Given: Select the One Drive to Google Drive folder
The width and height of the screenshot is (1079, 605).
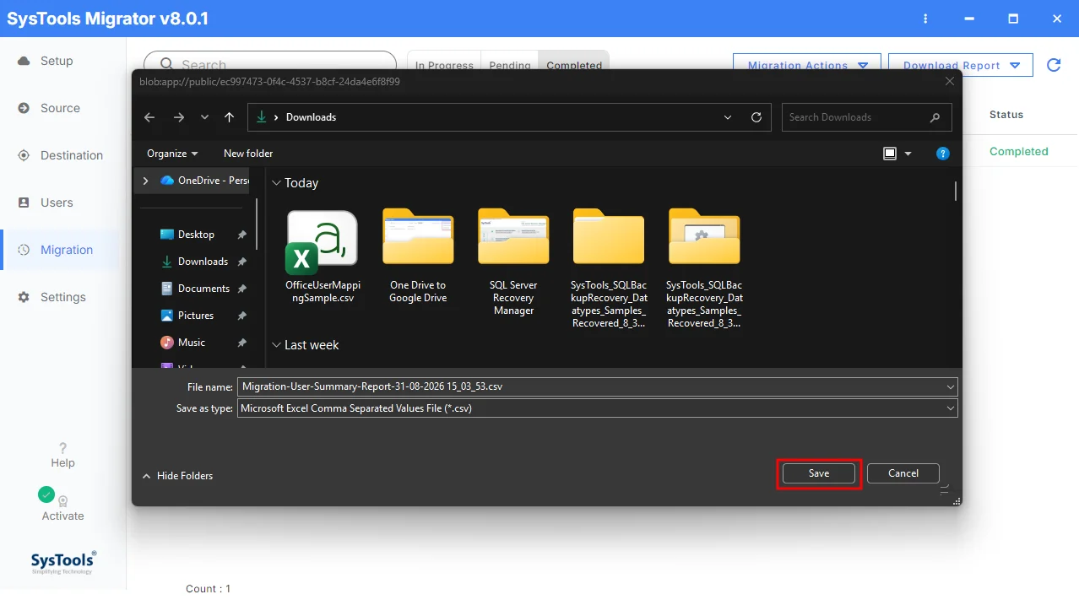Looking at the screenshot, I should click(418, 257).
